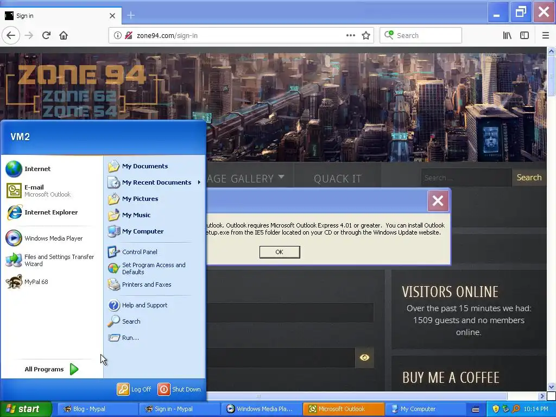Select the Sign in browser tab
Screen dimensions: 556x417
point(61,16)
